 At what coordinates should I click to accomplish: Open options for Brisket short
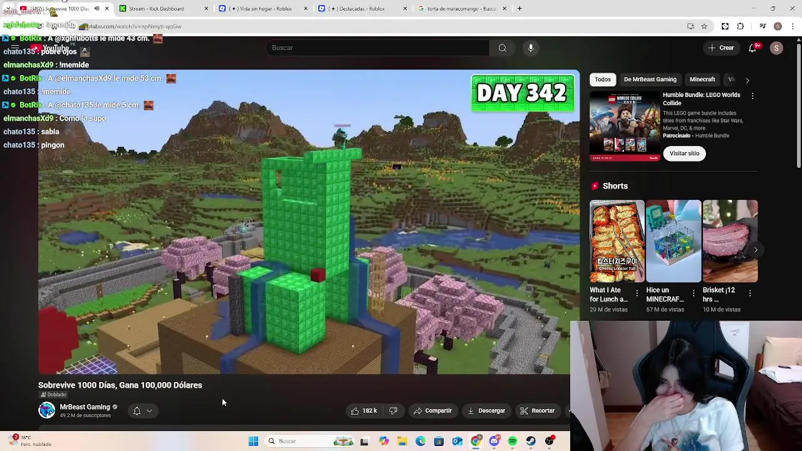(x=750, y=293)
